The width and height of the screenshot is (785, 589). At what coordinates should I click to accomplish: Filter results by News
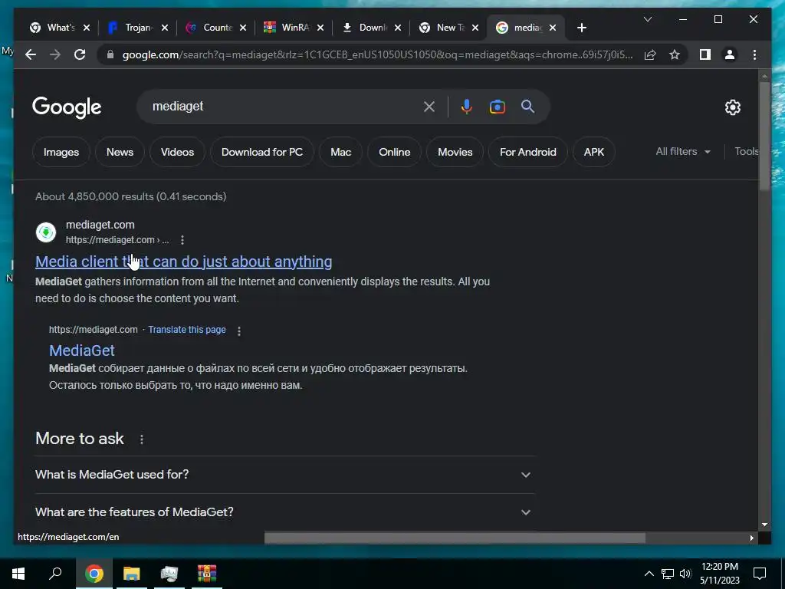[x=120, y=152]
